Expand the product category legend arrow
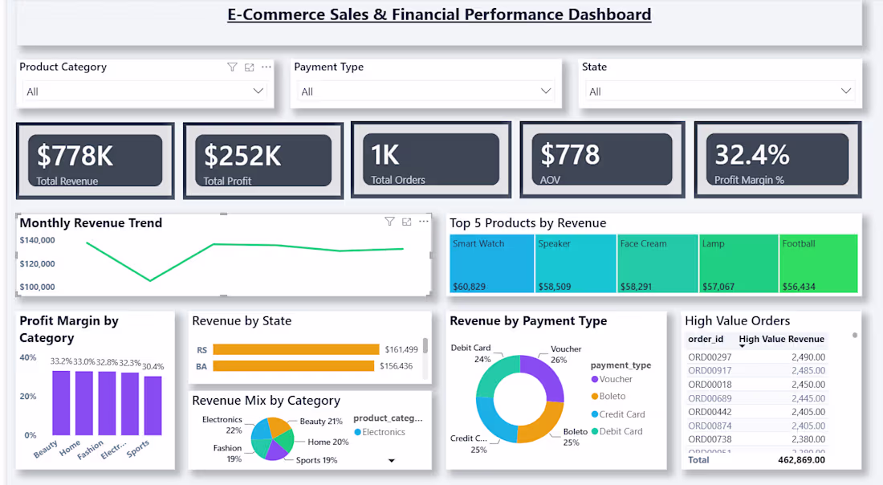883x485 pixels. (392, 461)
